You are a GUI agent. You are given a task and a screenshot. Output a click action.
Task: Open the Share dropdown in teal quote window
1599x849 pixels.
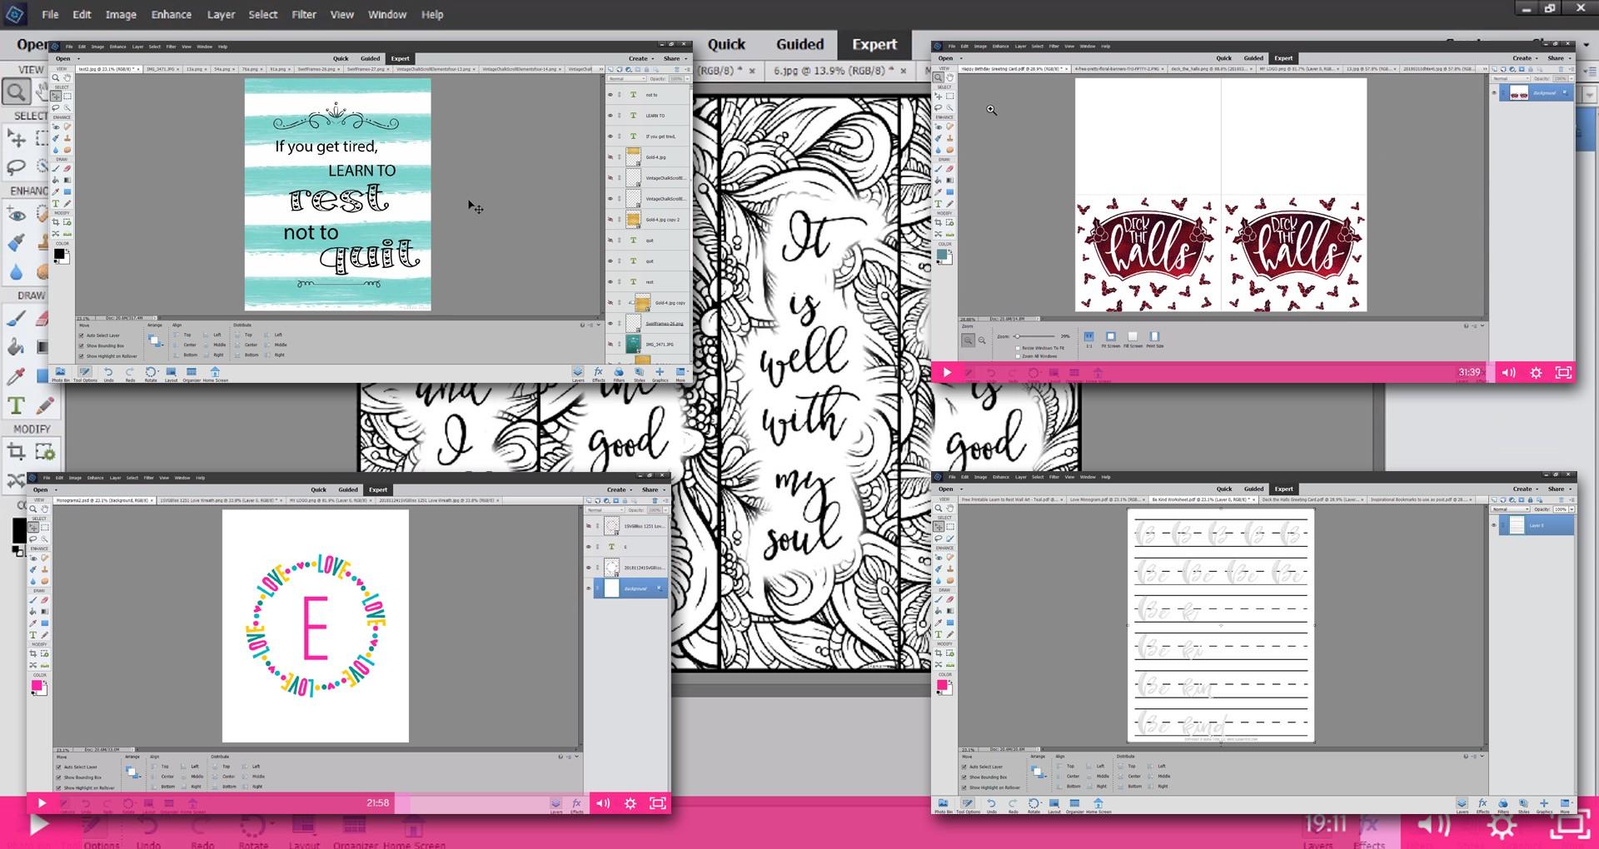(675, 58)
